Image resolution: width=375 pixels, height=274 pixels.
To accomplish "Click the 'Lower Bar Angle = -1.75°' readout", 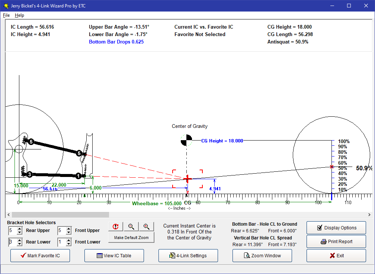I will 118,35.
